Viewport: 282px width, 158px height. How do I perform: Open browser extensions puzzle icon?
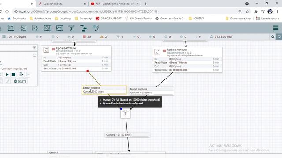pos(256,11)
